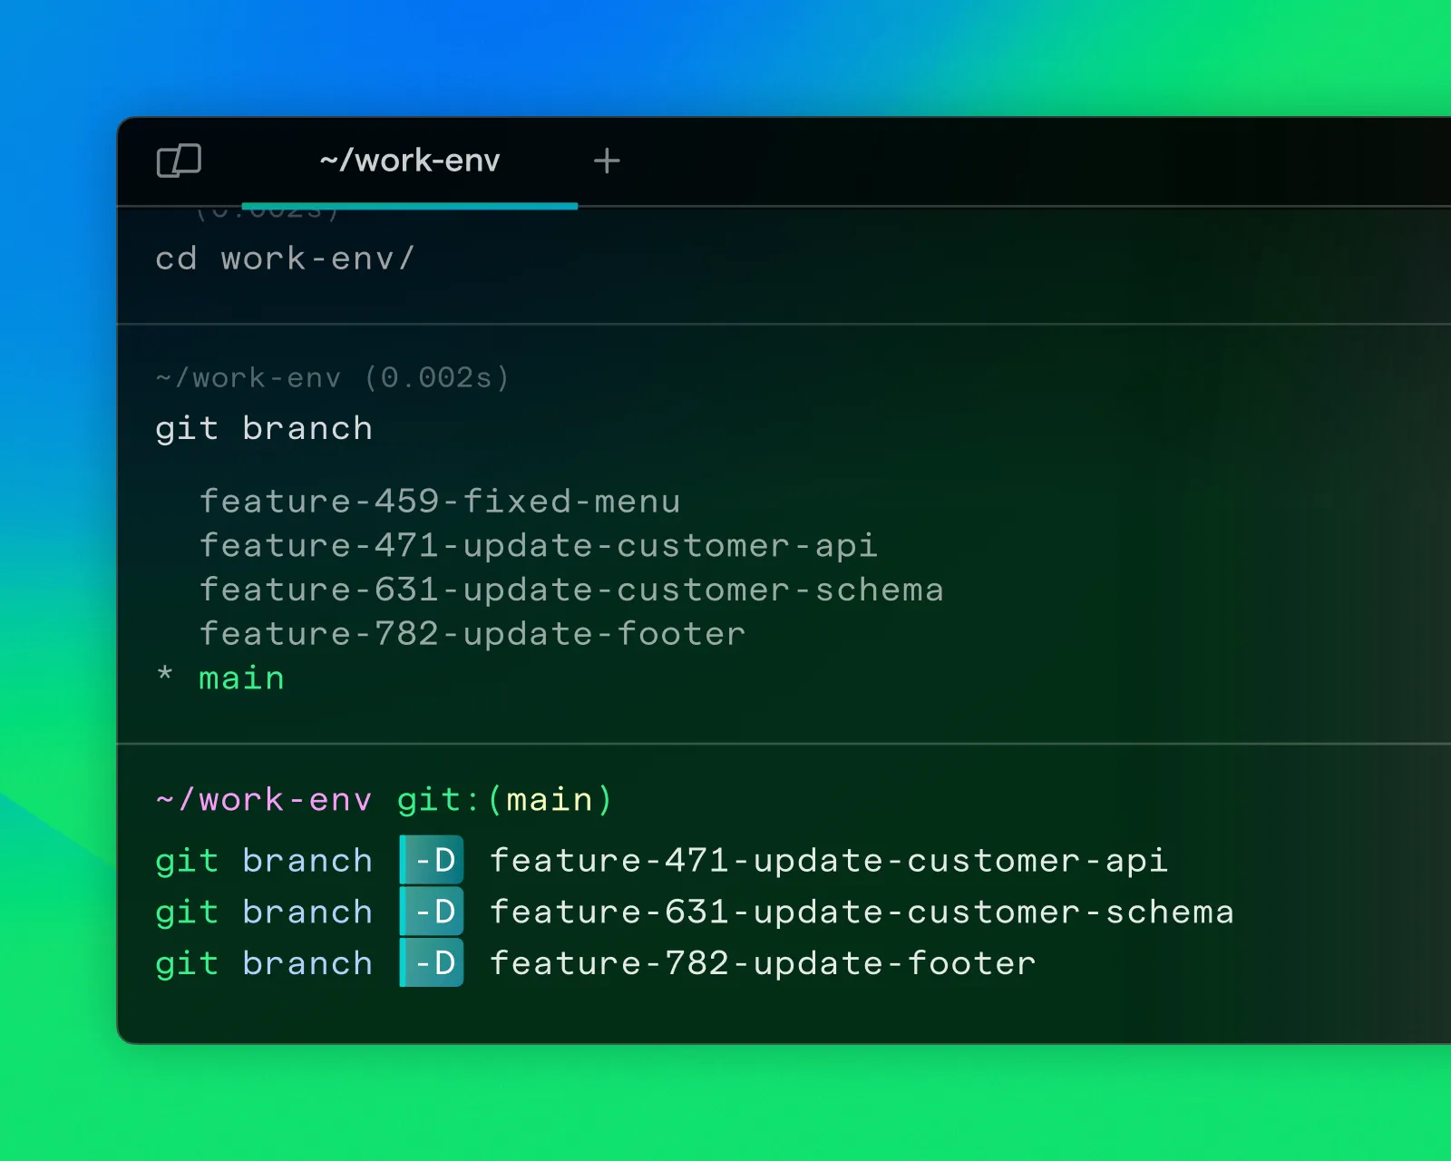Place cursor on feature-631-update-customer-schema in input
Screen dimensions: 1451x1161
pos(862,912)
